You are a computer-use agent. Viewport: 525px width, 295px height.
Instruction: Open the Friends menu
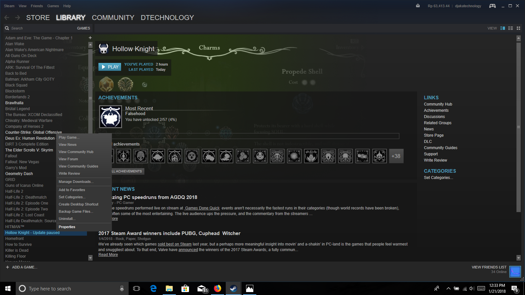(37, 6)
